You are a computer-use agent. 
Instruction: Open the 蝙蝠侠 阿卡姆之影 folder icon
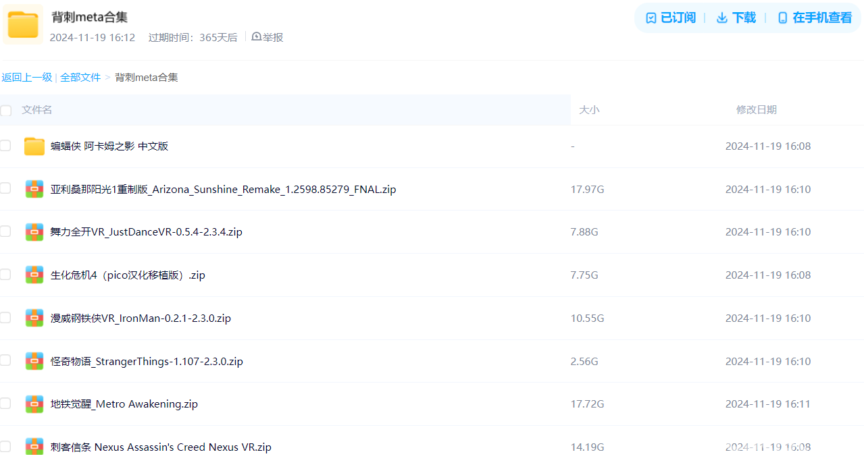point(34,146)
